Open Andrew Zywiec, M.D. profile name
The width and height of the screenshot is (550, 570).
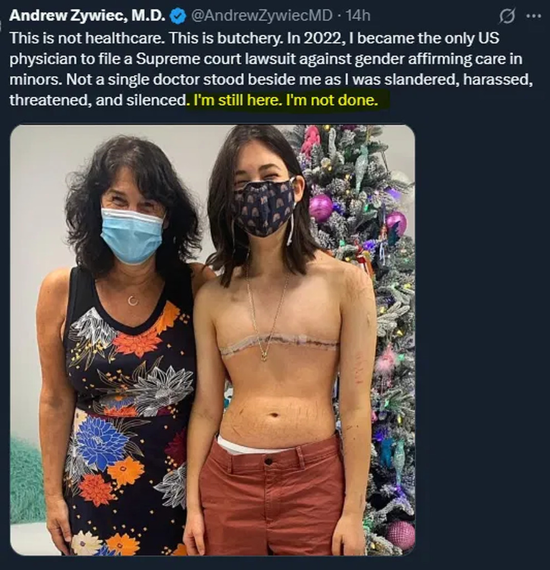pyautogui.click(x=87, y=16)
